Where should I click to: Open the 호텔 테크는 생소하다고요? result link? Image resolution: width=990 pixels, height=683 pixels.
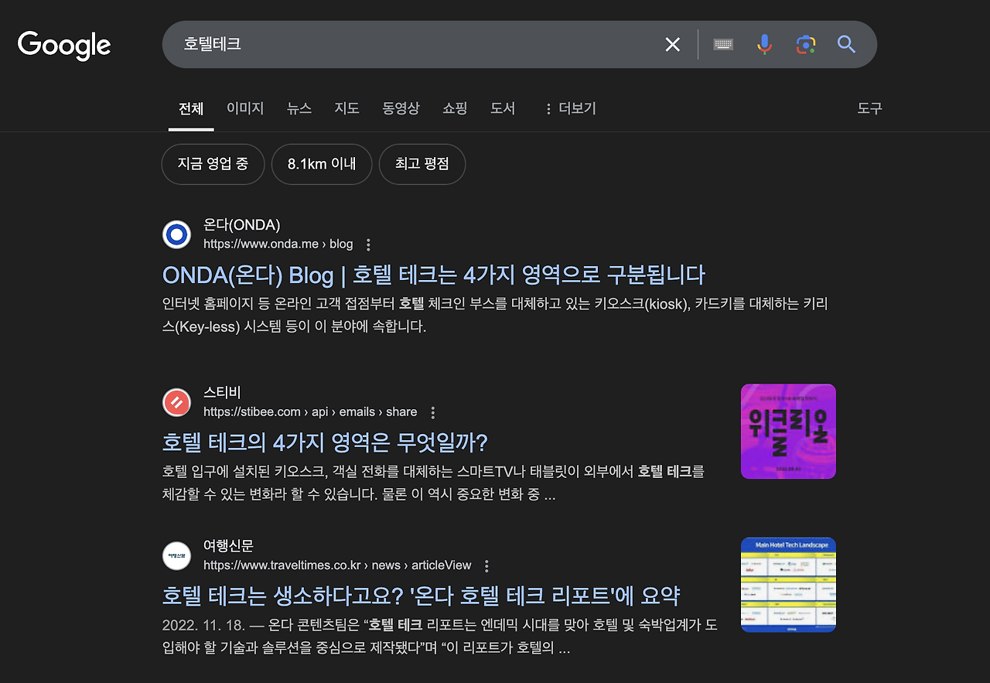pos(422,596)
